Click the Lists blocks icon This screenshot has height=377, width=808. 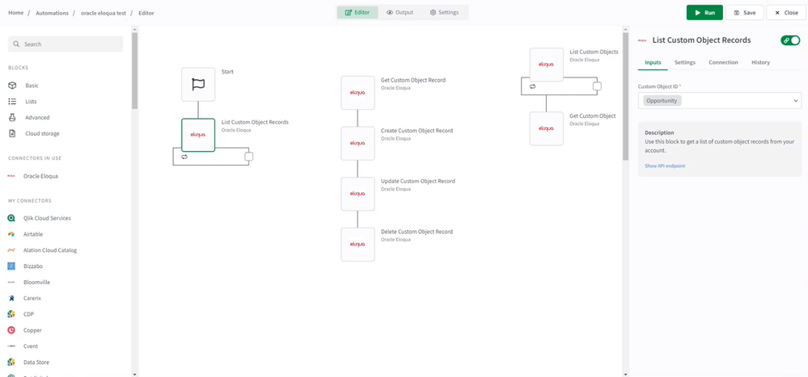click(x=12, y=102)
